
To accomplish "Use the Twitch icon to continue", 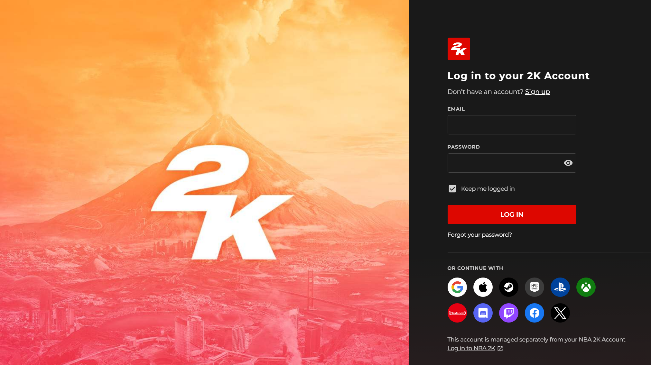I will pos(508,313).
